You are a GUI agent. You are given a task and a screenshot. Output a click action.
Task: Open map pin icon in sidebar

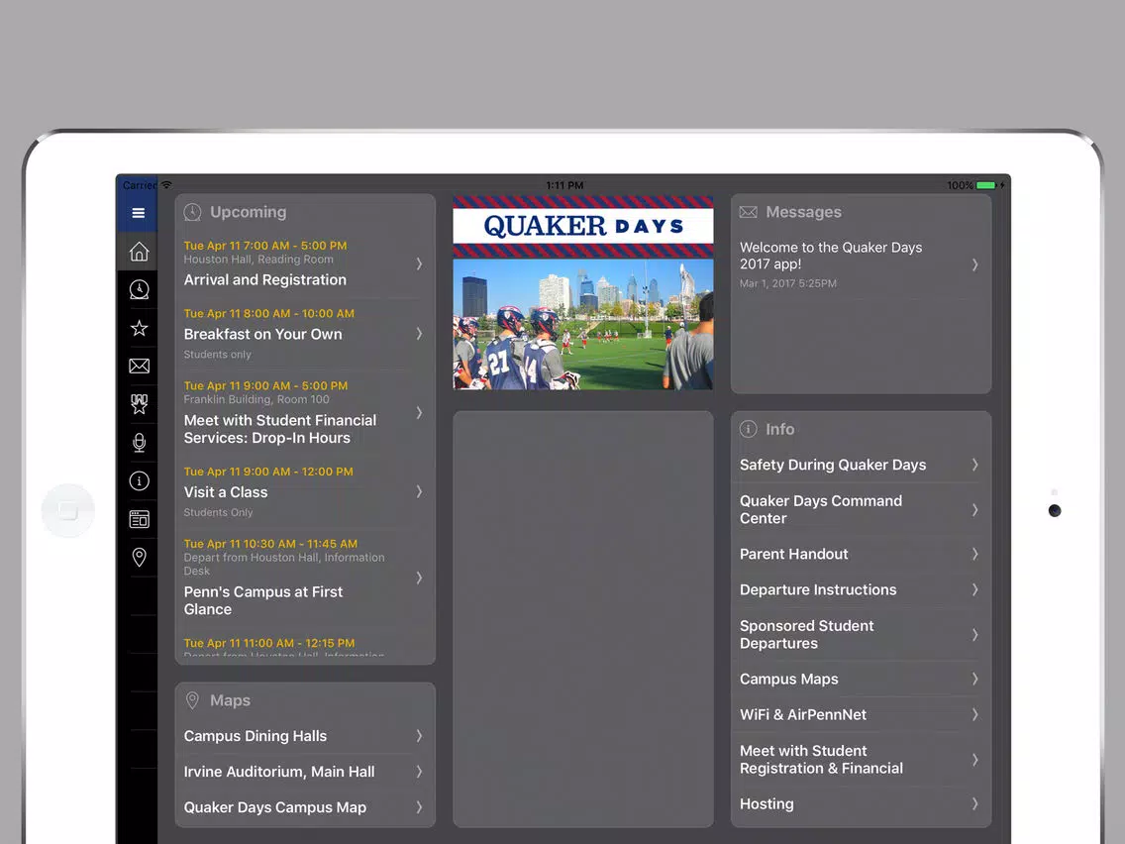140,558
